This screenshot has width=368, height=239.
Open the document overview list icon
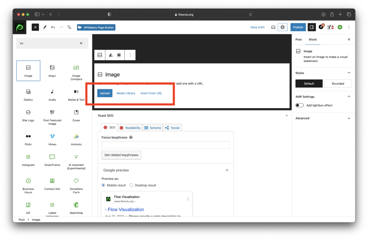[x=69, y=27]
